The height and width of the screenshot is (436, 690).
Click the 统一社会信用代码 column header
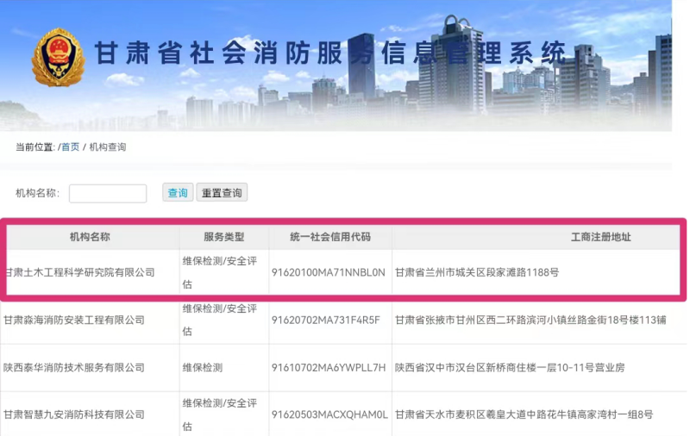329,237
